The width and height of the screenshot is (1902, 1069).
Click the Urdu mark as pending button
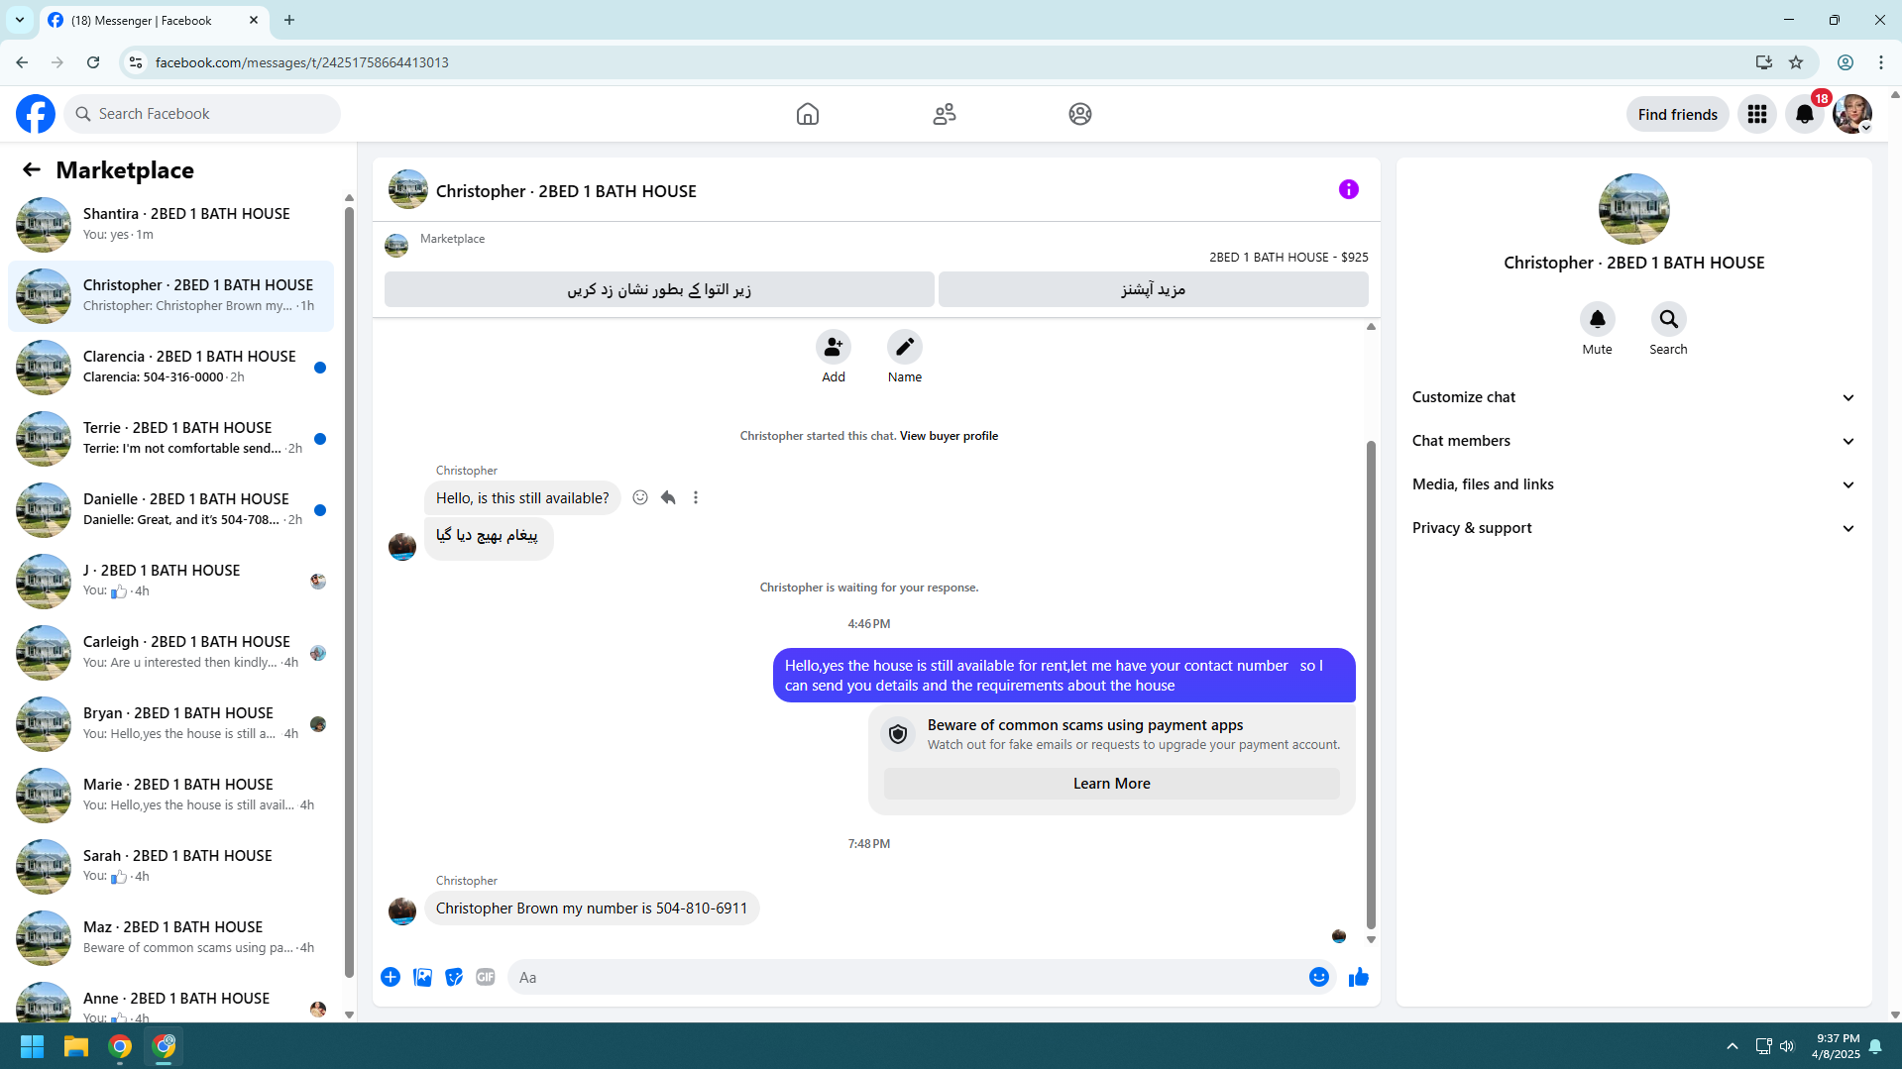(659, 289)
